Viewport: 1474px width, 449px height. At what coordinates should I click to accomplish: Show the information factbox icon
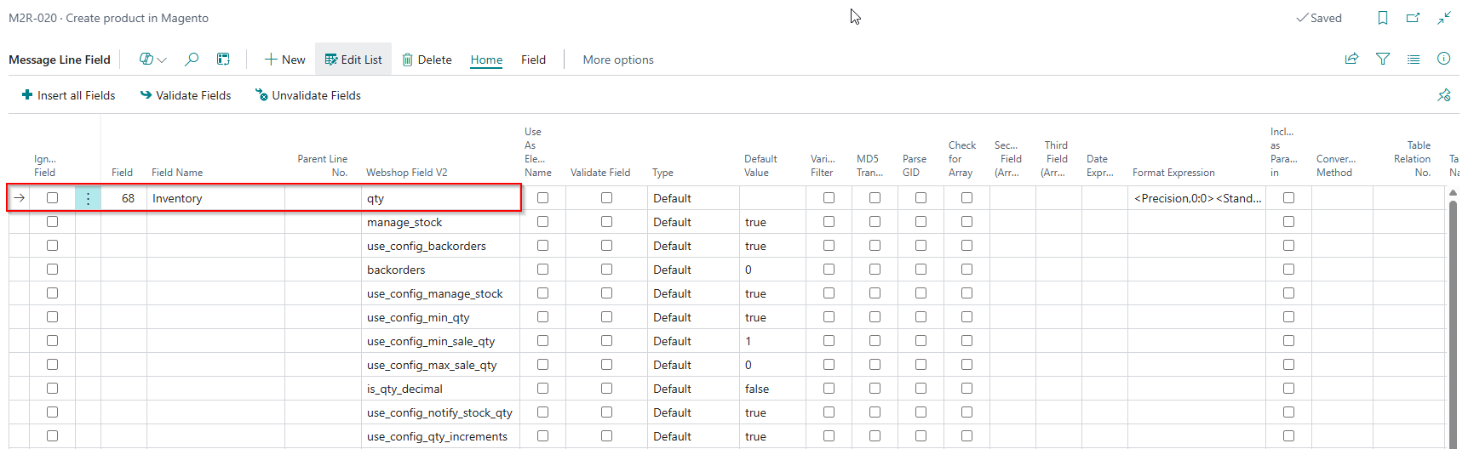click(x=1444, y=59)
